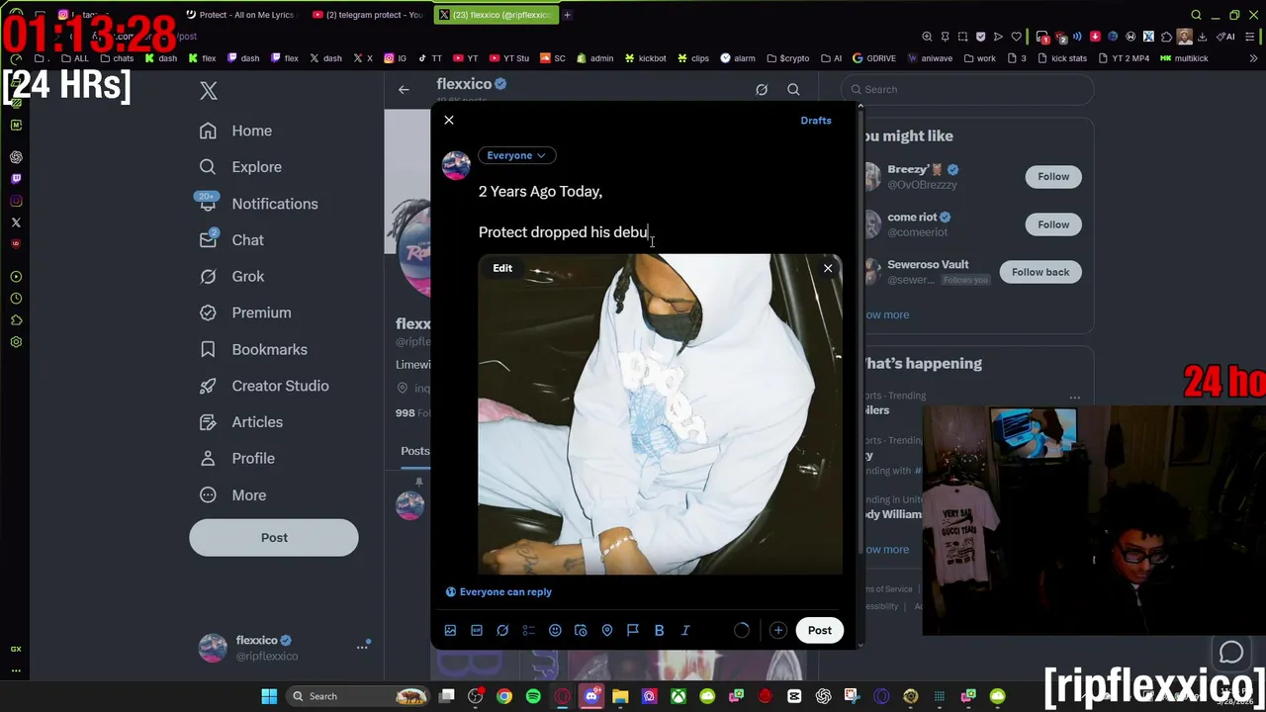Open Articles in sidebar

(241, 422)
